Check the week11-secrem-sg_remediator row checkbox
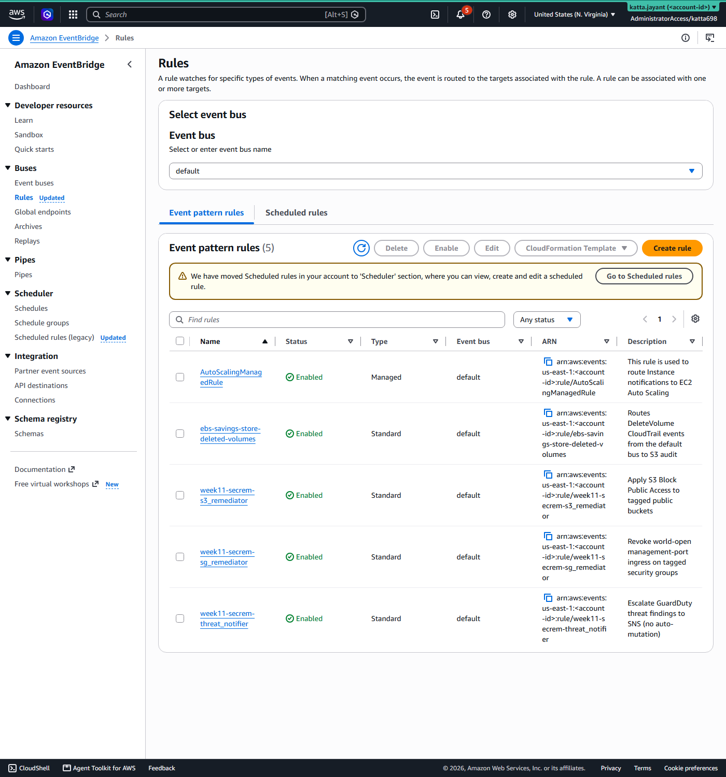726x777 pixels. (x=180, y=557)
